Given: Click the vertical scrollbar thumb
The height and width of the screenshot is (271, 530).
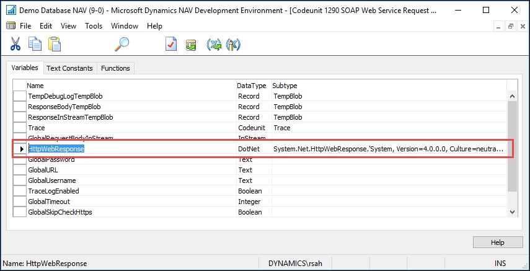Looking at the screenshot, I should [x=512, y=146].
